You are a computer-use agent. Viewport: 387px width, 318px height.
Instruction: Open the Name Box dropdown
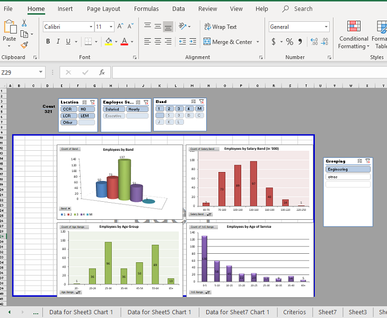pos(41,72)
